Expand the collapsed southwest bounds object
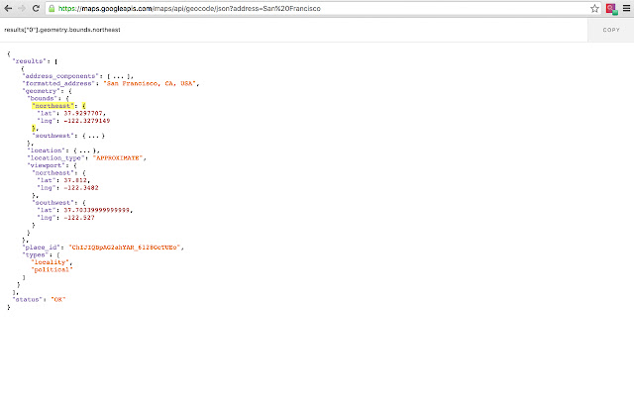The width and height of the screenshot is (634, 396). tap(93, 136)
